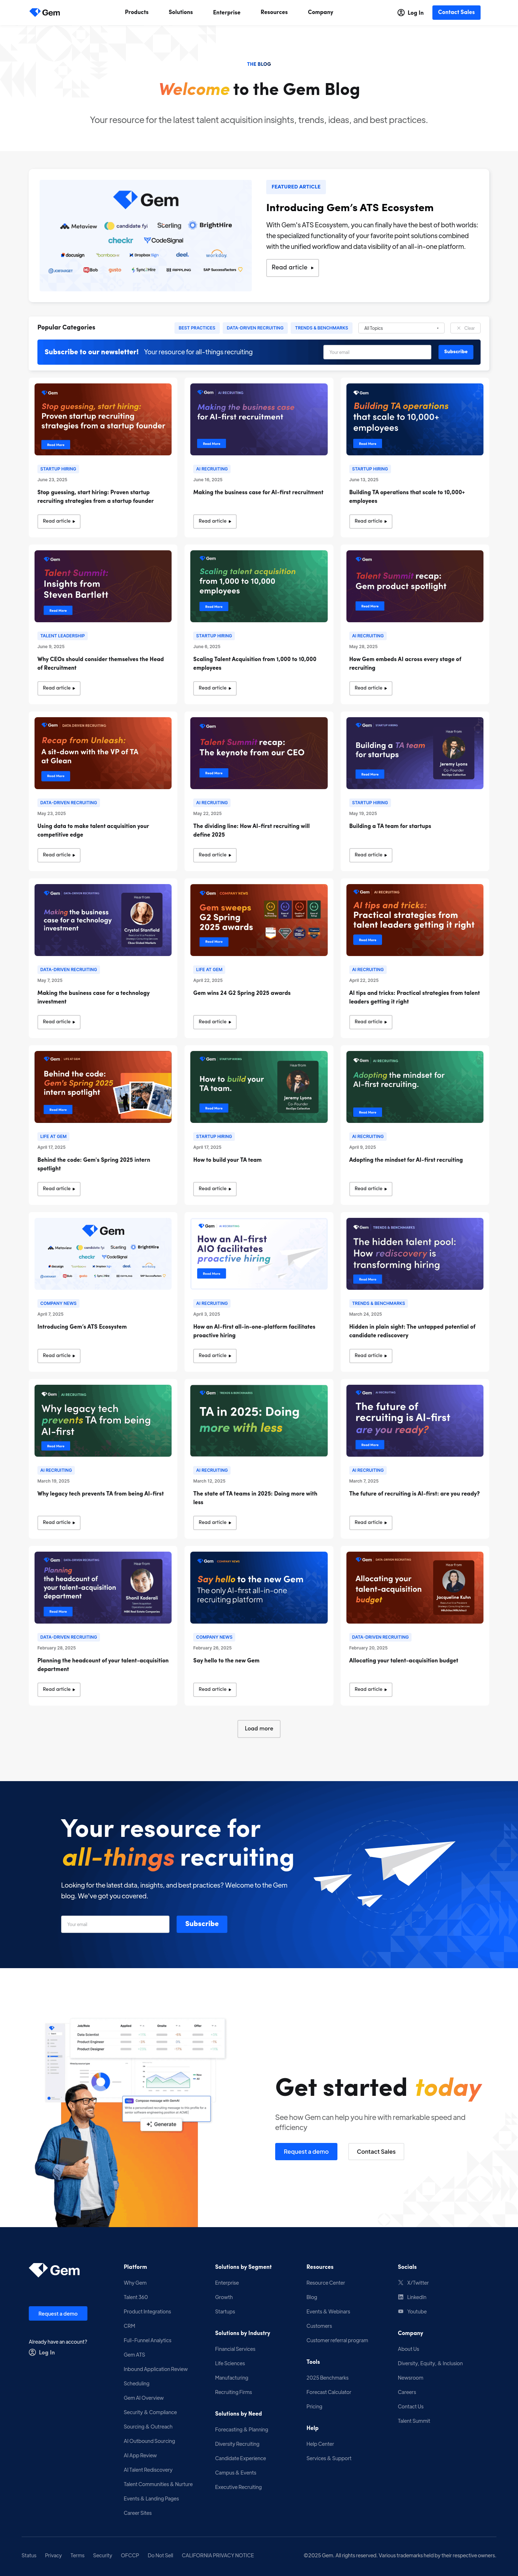The width and height of the screenshot is (518, 2576).
Task: Click the Contact Sales button in the header
Action: click(456, 12)
